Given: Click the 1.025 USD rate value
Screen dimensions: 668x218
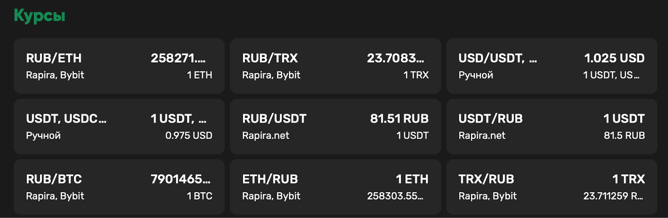Looking at the screenshot, I should 614,58.
